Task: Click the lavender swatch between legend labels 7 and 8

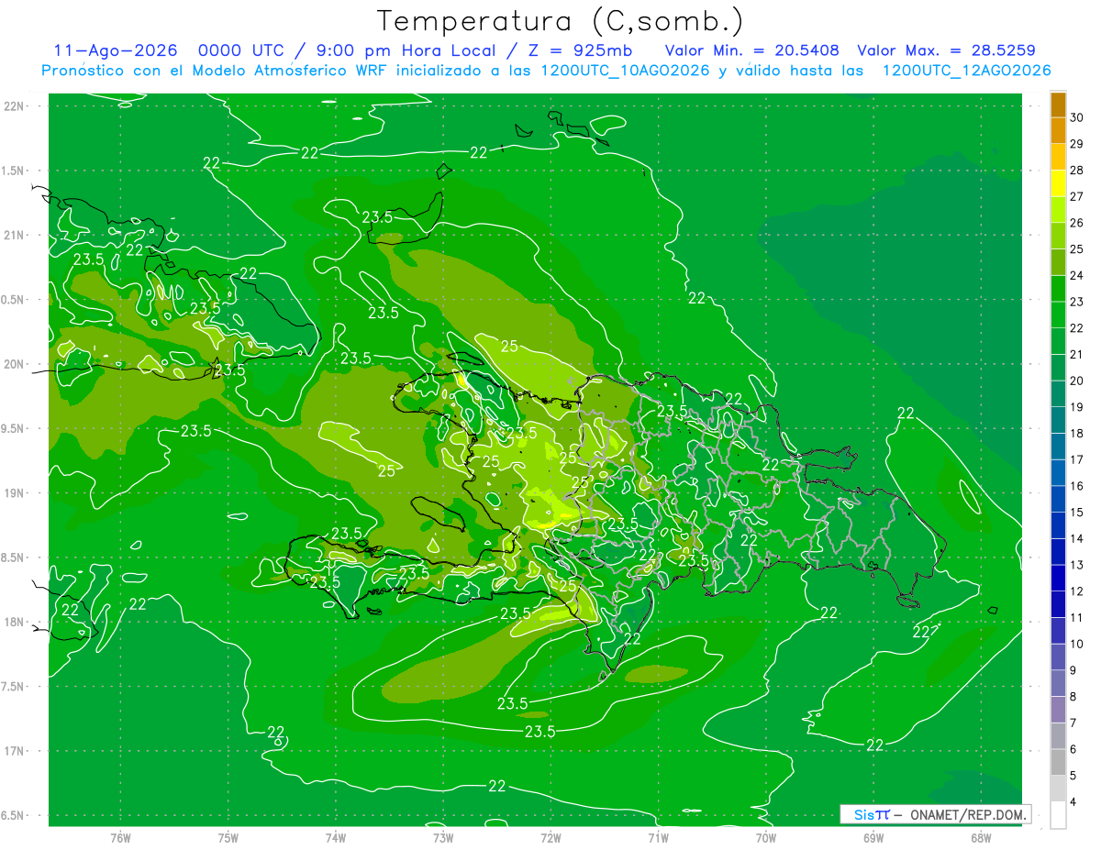Action: (1058, 710)
